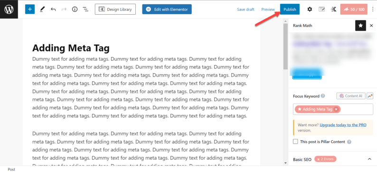377x172 pixels.
Task: Open the document Details info icon
Action: click(x=75, y=10)
